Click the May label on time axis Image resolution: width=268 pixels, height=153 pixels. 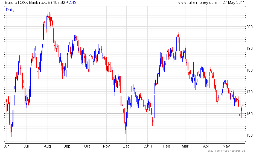click(226, 146)
